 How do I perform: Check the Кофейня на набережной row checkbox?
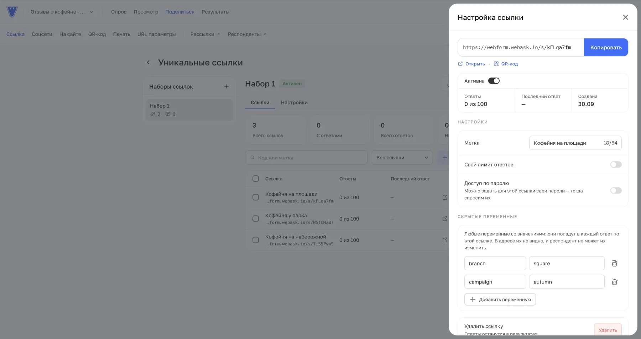point(256,240)
